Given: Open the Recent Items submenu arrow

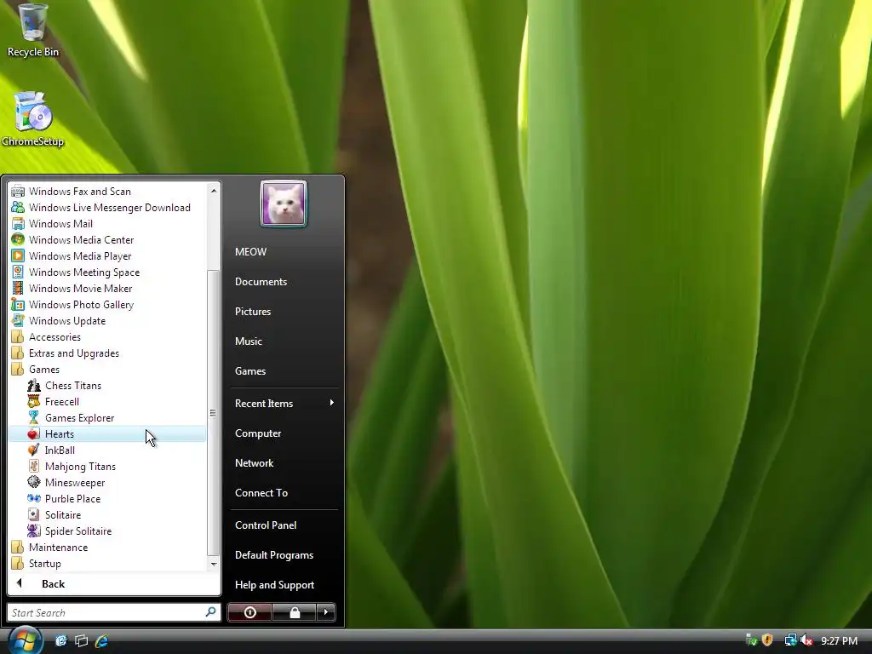Looking at the screenshot, I should point(332,403).
